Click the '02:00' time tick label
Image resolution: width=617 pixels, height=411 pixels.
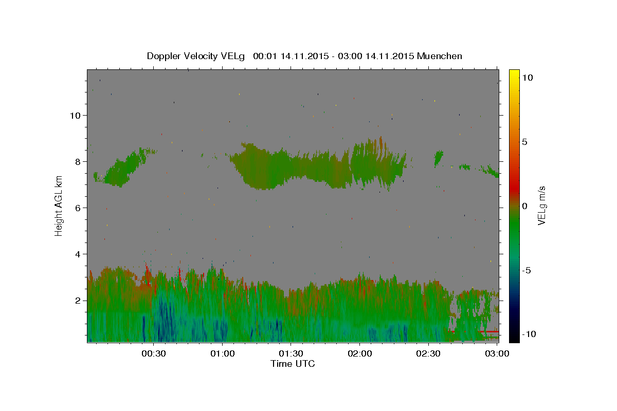pyautogui.click(x=360, y=353)
